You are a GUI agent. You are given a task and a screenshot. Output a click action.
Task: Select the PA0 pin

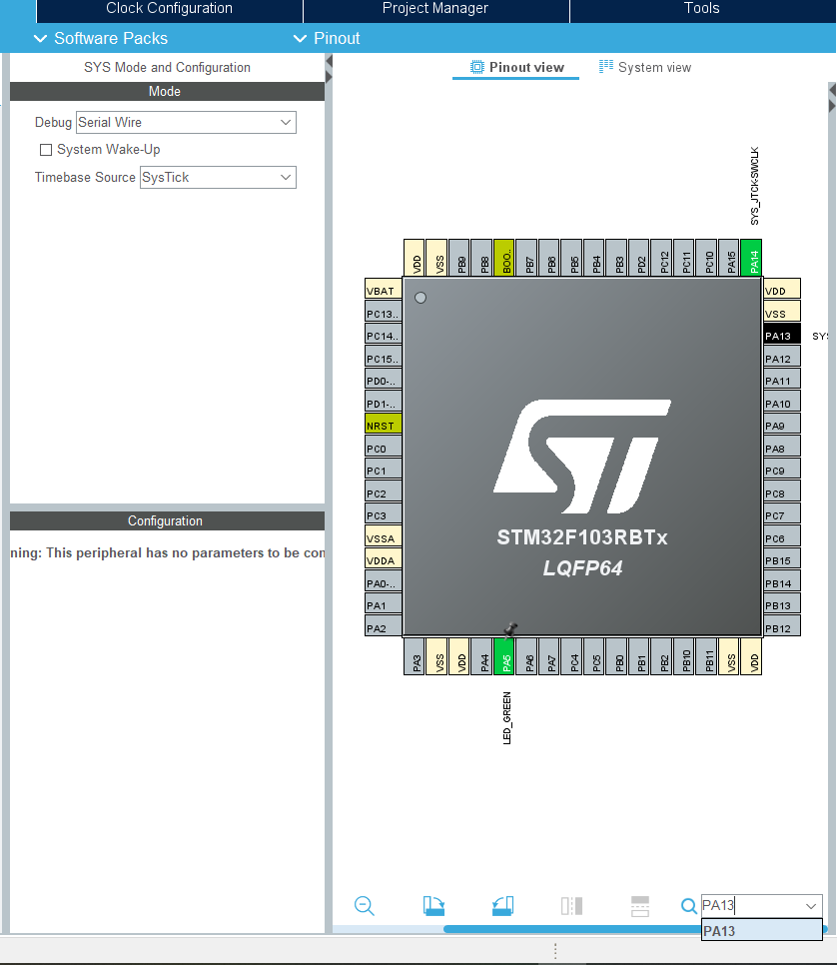click(384, 582)
